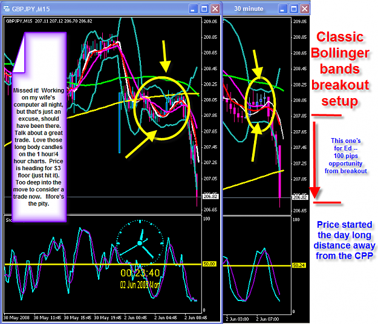Minimize the GBPJPY,M15 chart window
378x324 pixels.
[x=192, y=9]
